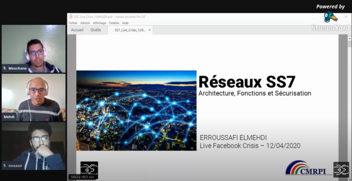Click the "ERROUSSAFI ELMEHDI" author text
Screen dimensions: 352x181
tap(233, 138)
